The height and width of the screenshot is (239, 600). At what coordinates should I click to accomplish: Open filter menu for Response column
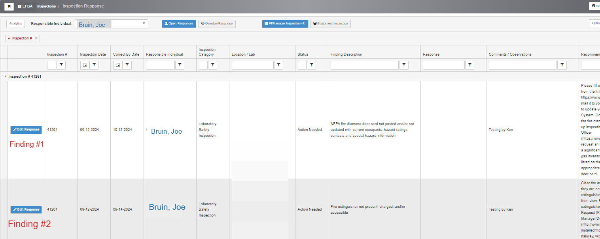pos(469,65)
